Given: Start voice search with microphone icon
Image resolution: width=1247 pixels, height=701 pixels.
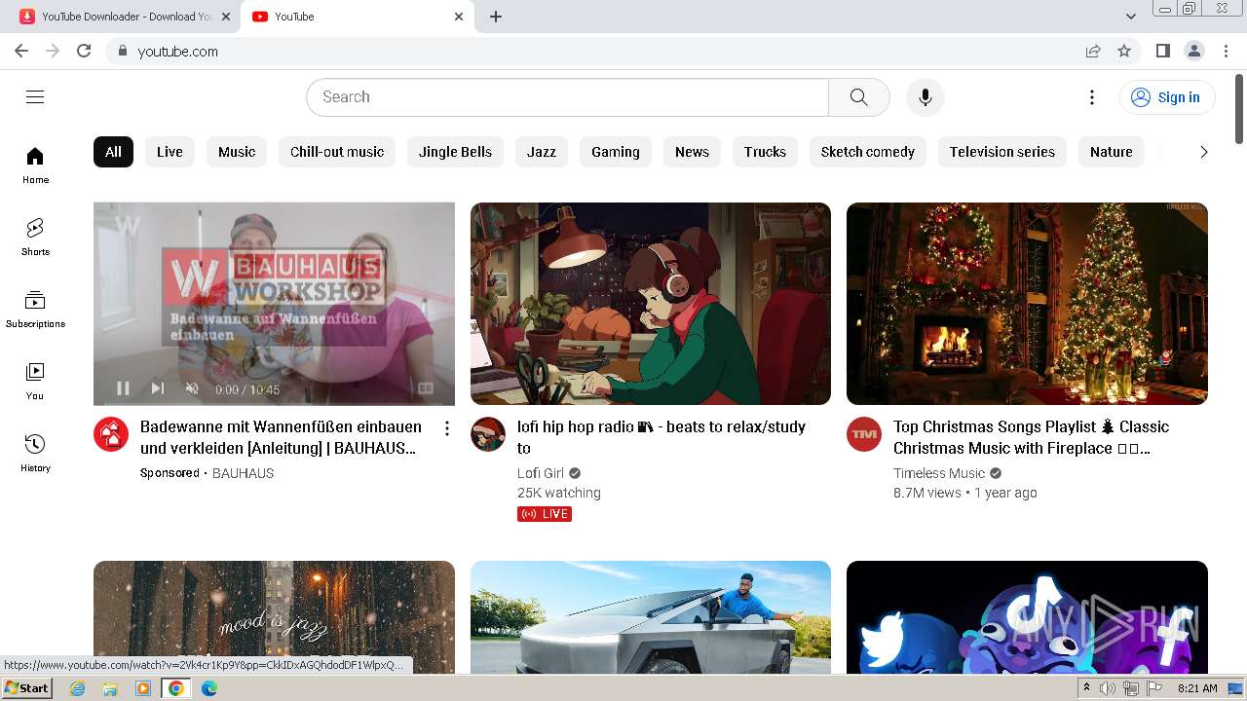Looking at the screenshot, I should (925, 96).
